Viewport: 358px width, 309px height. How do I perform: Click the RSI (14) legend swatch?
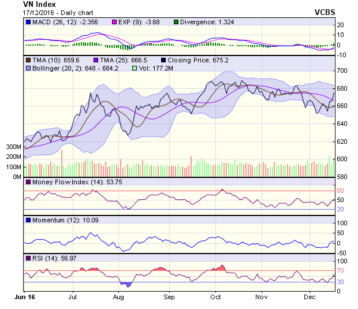pyautogui.click(x=28, y=257)
